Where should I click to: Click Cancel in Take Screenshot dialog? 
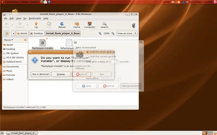tap(108, 86)
